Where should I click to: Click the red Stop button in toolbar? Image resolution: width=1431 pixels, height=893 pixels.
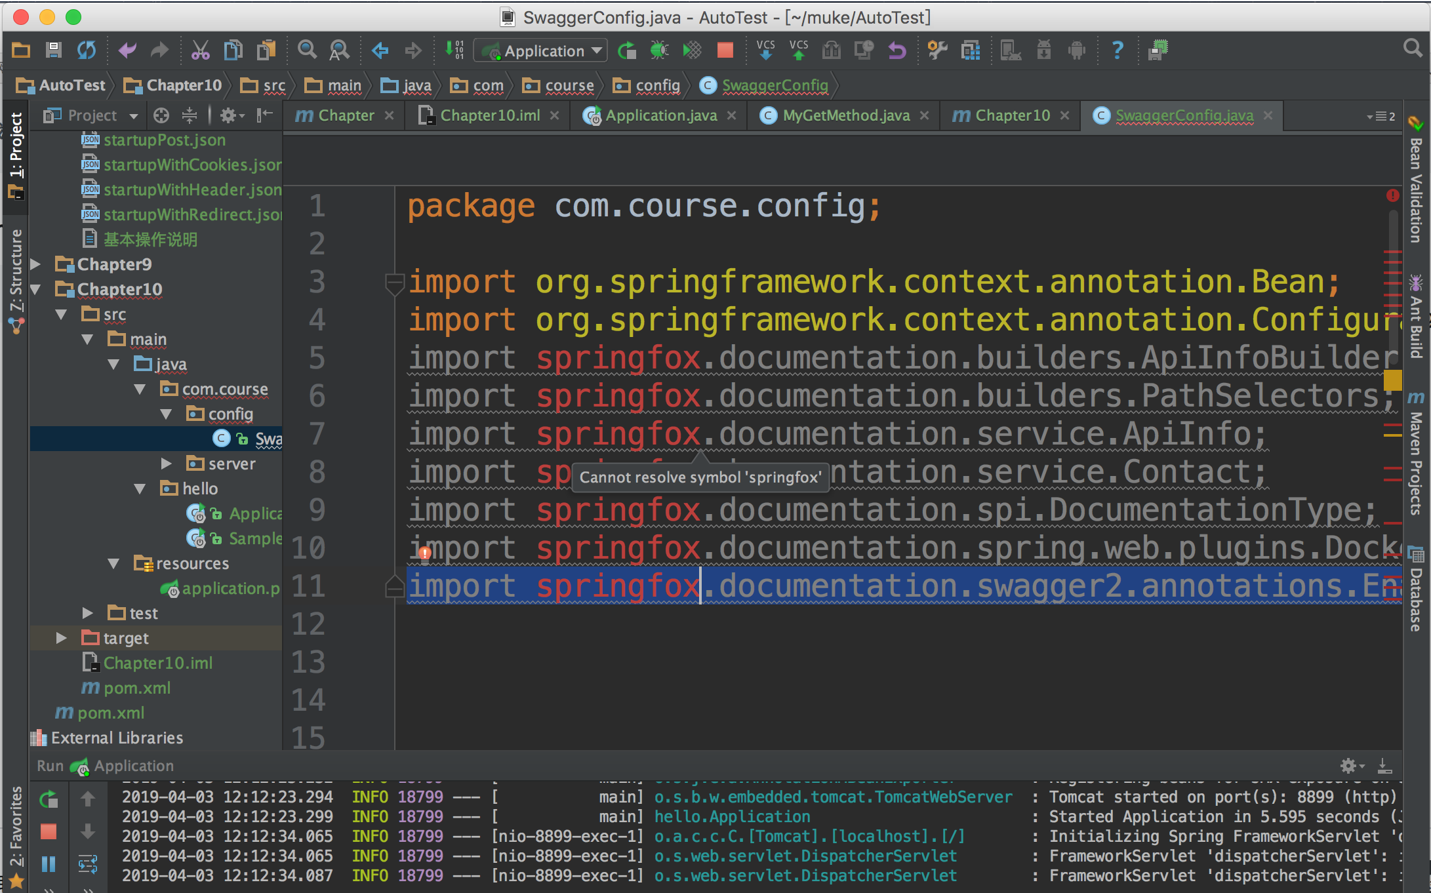[x=725, y=50]
